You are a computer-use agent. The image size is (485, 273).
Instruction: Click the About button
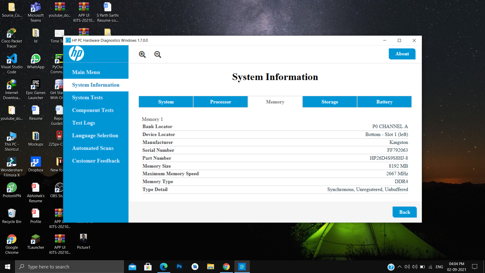click(x=402, y=54)
